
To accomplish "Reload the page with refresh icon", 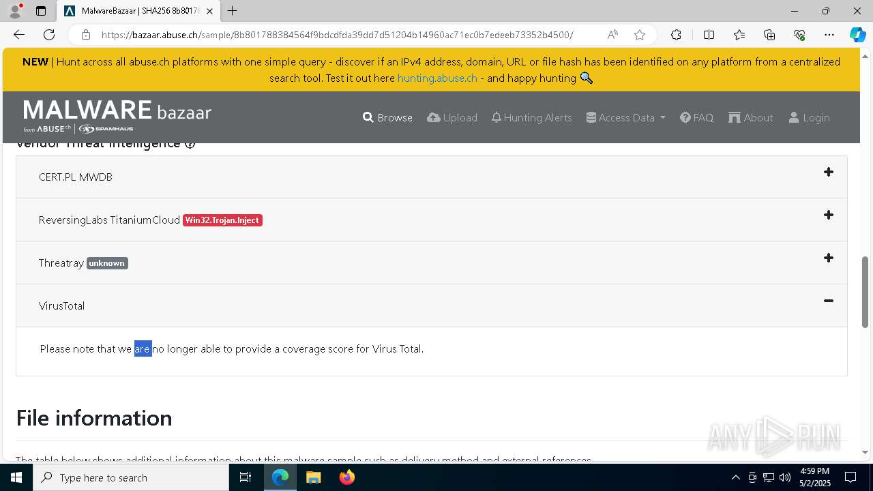I will tap(49, 35).
